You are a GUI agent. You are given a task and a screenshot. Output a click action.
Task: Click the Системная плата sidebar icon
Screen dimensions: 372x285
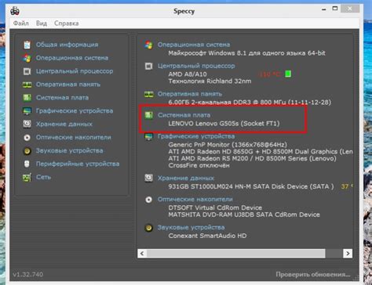27,98
